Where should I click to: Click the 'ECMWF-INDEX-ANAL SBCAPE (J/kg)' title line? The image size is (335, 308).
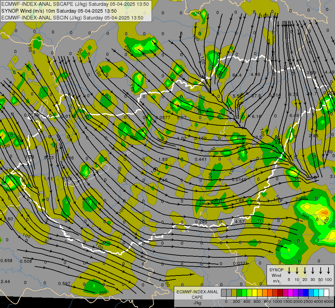coord(75,4)
